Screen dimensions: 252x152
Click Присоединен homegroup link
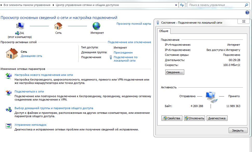(x=123, y=52)
